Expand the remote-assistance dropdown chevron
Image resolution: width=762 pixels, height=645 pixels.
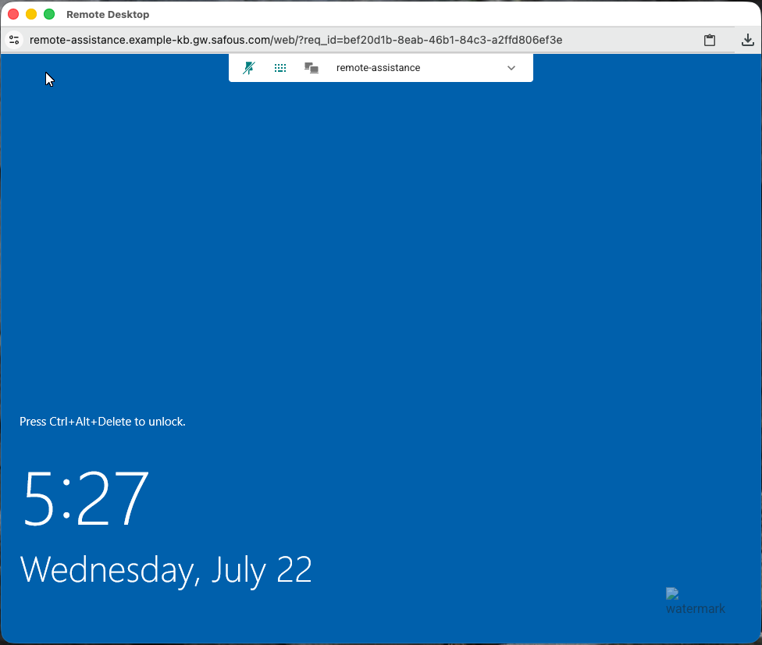pyautogui.click(x=511, y=68)
